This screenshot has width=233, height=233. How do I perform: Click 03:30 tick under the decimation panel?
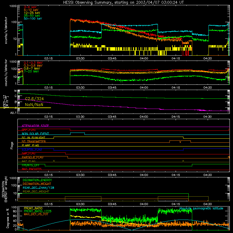coord(80,204)
